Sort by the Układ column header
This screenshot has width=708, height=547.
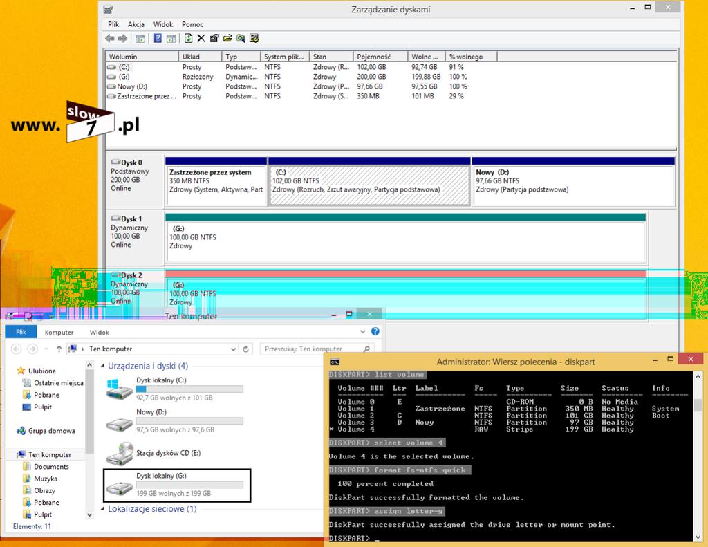200,57
